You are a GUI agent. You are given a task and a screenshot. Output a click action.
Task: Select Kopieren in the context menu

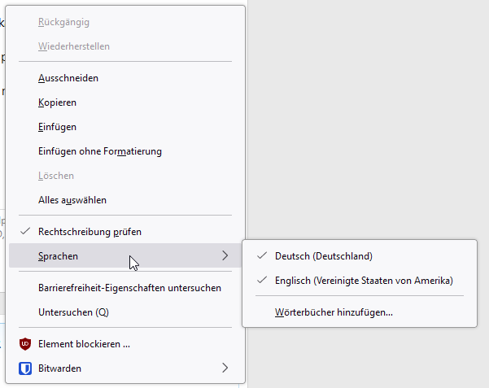(x=125, y=102)
